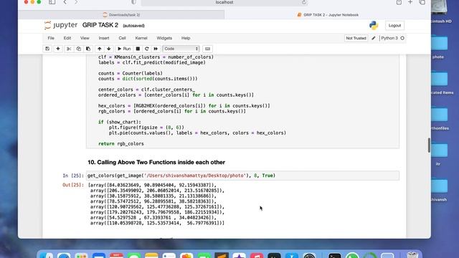Interrupt the kernel with stop icon

(138, 49)
